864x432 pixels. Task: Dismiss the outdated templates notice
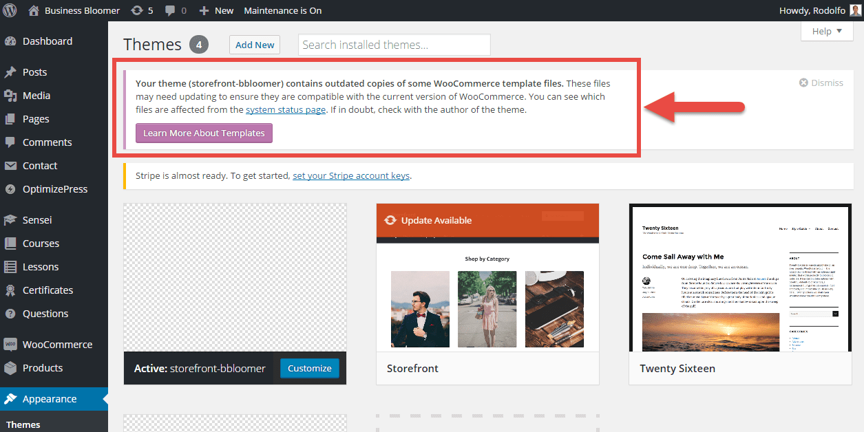pyautogui.click(x=821, y=82)
